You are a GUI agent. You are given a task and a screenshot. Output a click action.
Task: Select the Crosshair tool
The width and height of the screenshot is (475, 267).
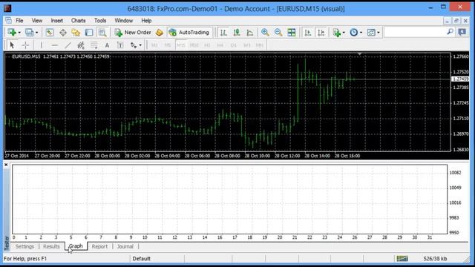(x=25, y=45)
